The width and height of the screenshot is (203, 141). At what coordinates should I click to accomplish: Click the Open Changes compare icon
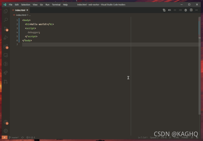[164, 10]
